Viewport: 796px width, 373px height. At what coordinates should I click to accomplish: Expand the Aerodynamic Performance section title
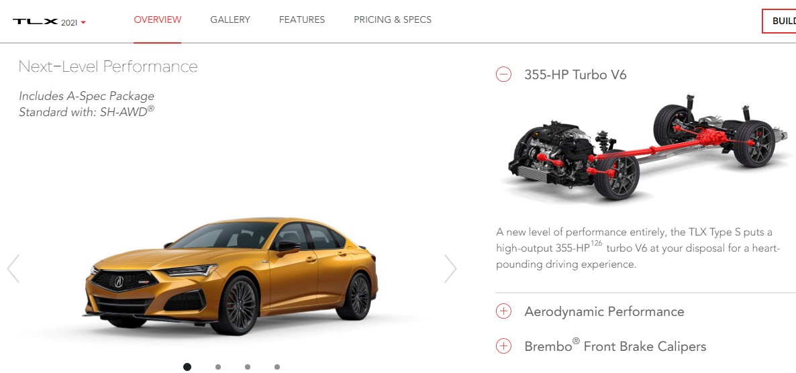604,311
